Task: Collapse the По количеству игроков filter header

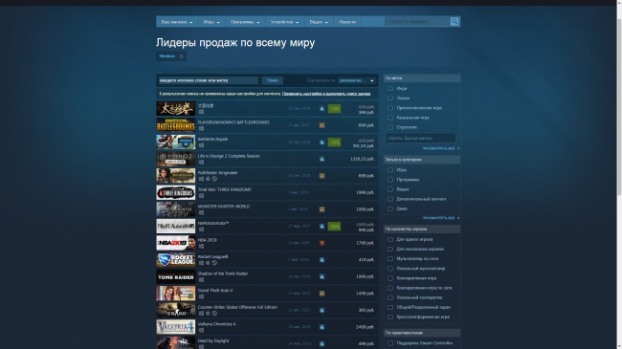Action: (x=422, y=229)
